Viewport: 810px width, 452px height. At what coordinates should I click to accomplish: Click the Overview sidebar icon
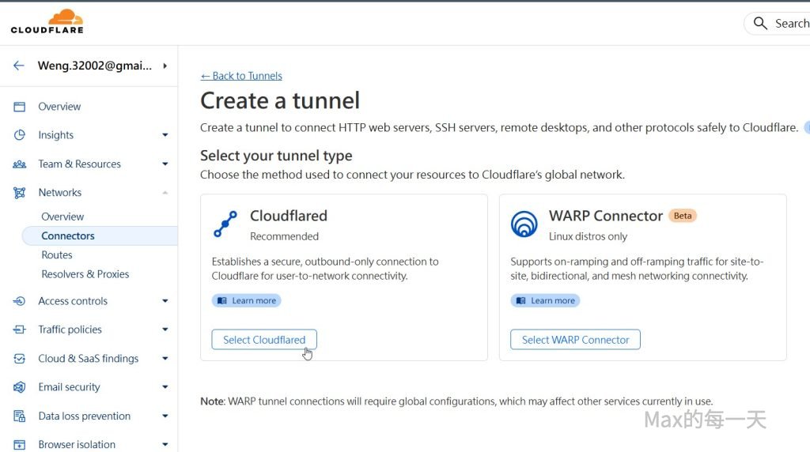[x=20, y=107]
